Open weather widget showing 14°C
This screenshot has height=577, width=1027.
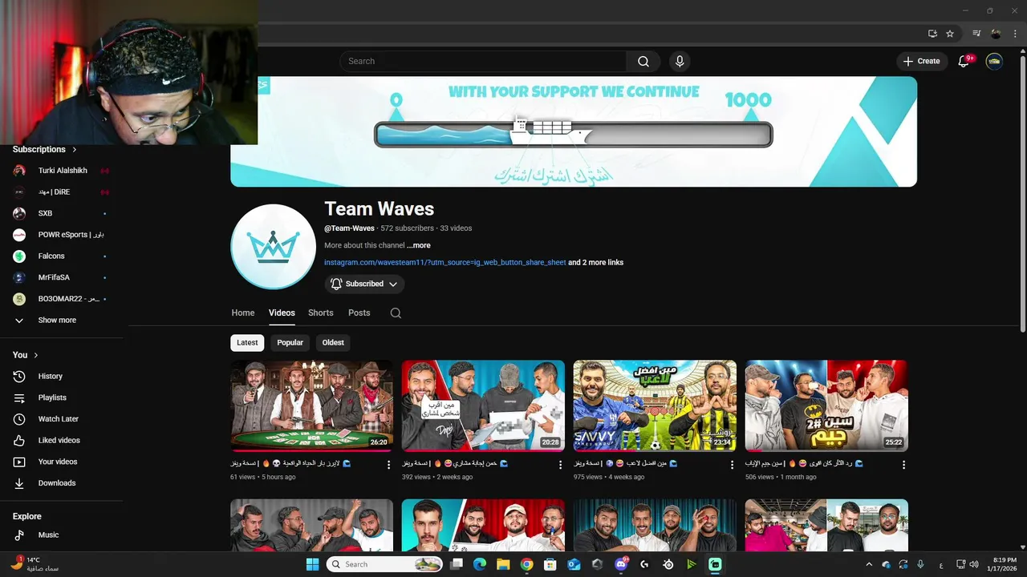[35, 564]
